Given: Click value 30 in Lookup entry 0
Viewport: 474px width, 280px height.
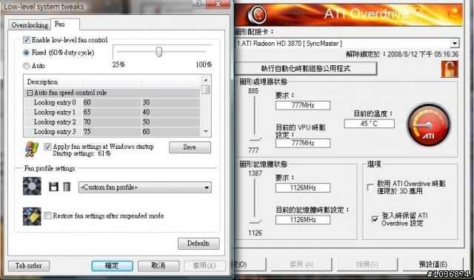Looking at the screenshot, I should (147, 102).
